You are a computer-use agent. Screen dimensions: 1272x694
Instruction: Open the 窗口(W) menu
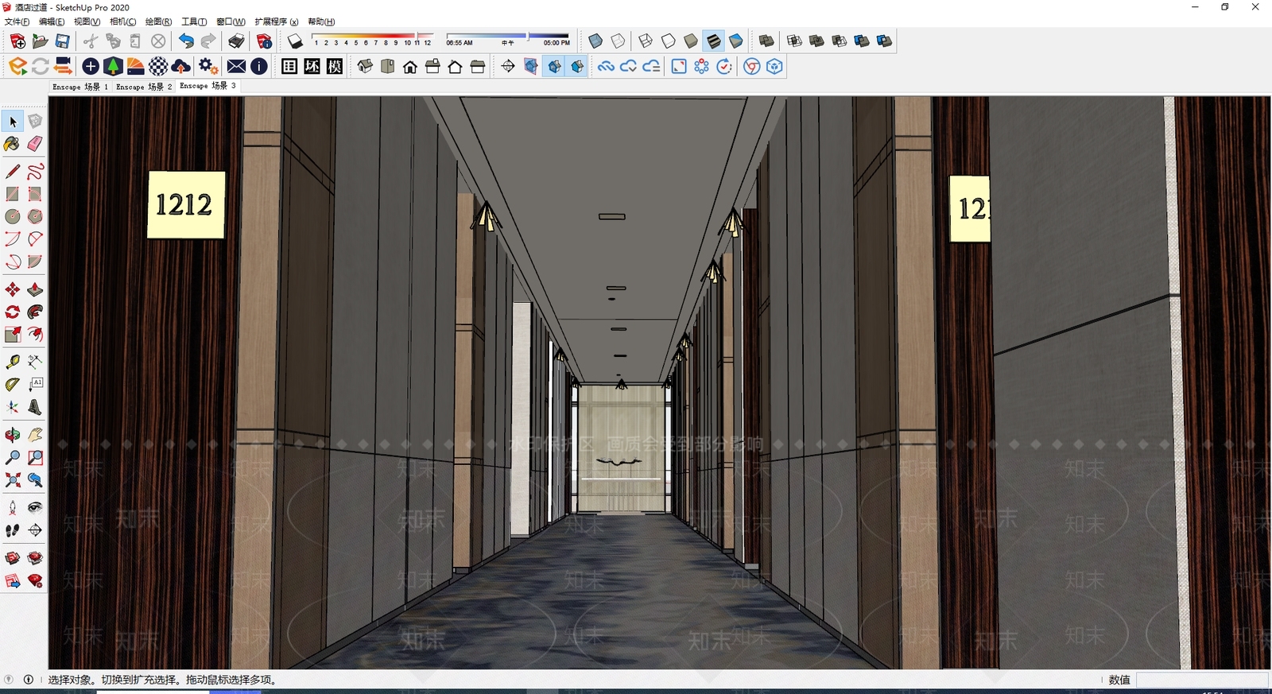[x=231, y=22]
